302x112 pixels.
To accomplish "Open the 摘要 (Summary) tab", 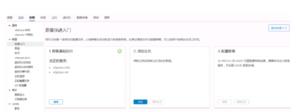I will [10, 18].
